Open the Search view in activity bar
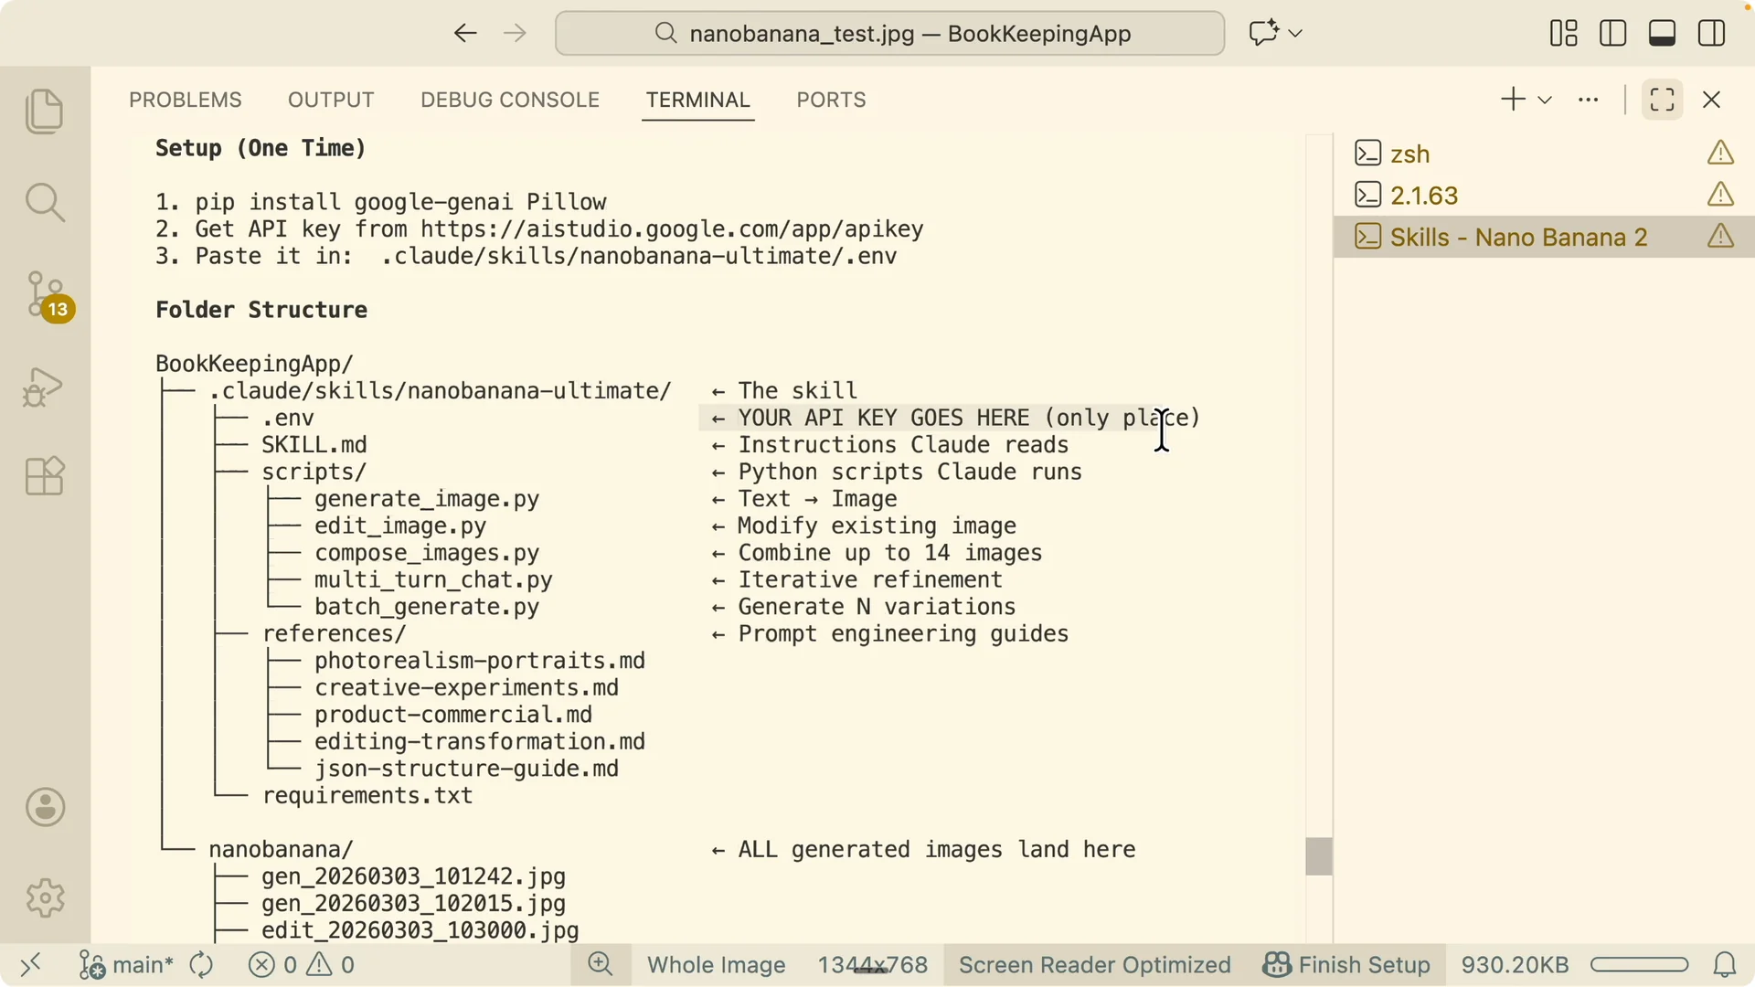Viewport: 1755px width, 987px height. tap(45, 202)
